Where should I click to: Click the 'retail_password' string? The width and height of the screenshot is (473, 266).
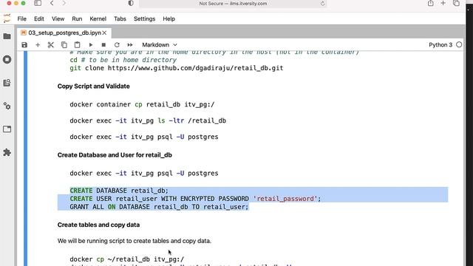[285, 199]
